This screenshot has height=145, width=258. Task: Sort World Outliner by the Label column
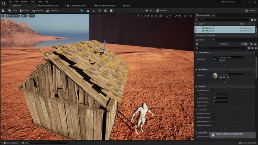click(202, 24)
